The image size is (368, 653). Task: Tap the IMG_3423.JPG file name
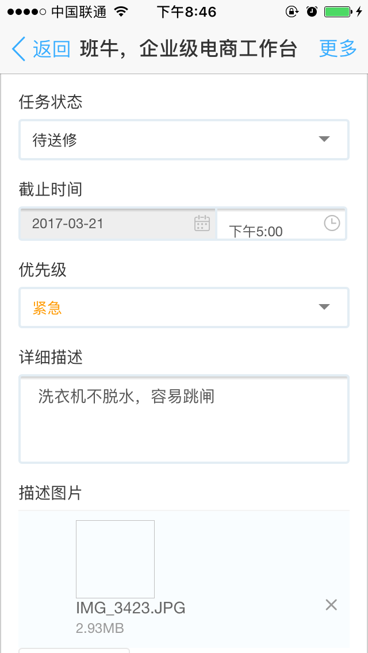click(x=131, y=608)
